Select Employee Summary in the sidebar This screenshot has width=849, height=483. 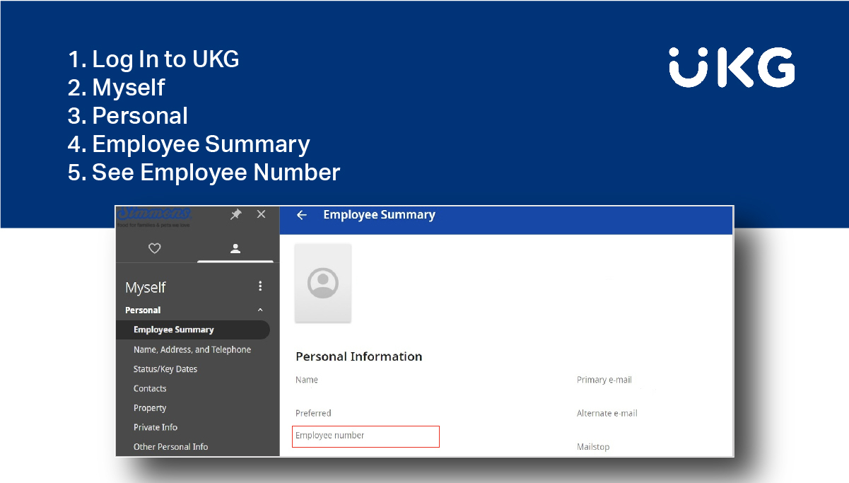pyautogui.click(x=174, y=330)
